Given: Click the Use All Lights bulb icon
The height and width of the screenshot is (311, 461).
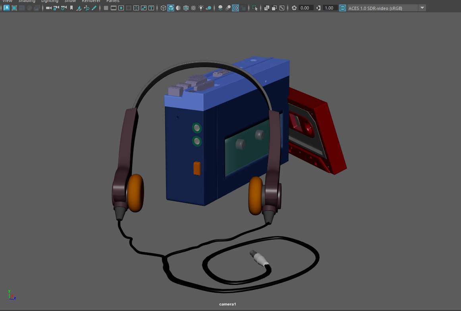Looking at the screenshot, I should (x=201, y=8).
